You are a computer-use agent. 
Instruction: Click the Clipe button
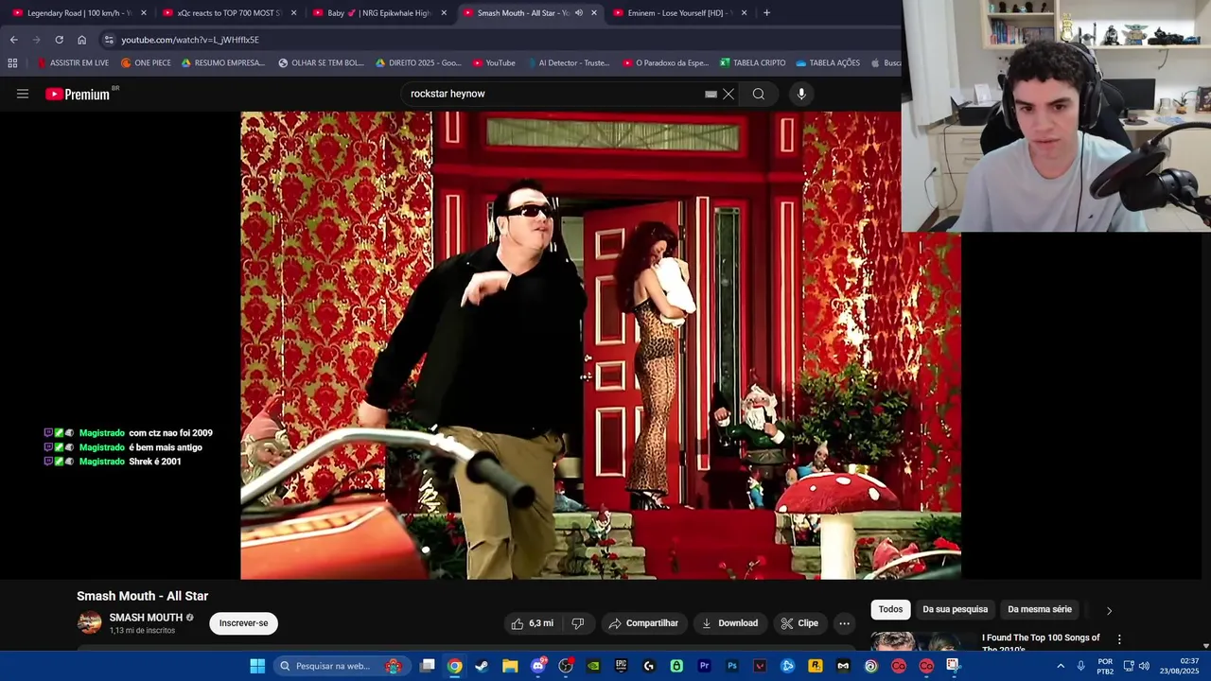(x=799, y=623)
